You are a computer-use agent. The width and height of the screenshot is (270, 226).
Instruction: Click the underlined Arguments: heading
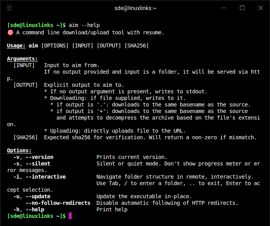point(22,59)
